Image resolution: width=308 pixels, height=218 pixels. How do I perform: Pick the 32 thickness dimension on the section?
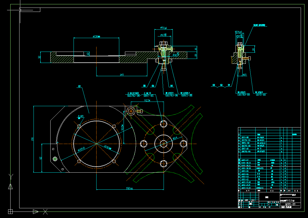(39, 57)
